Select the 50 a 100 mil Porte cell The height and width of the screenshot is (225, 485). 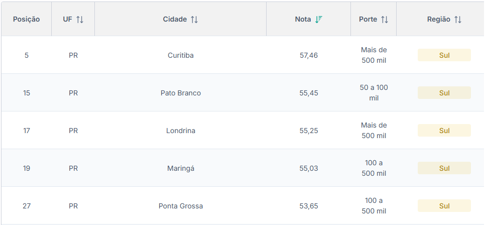tap(374, 93)
